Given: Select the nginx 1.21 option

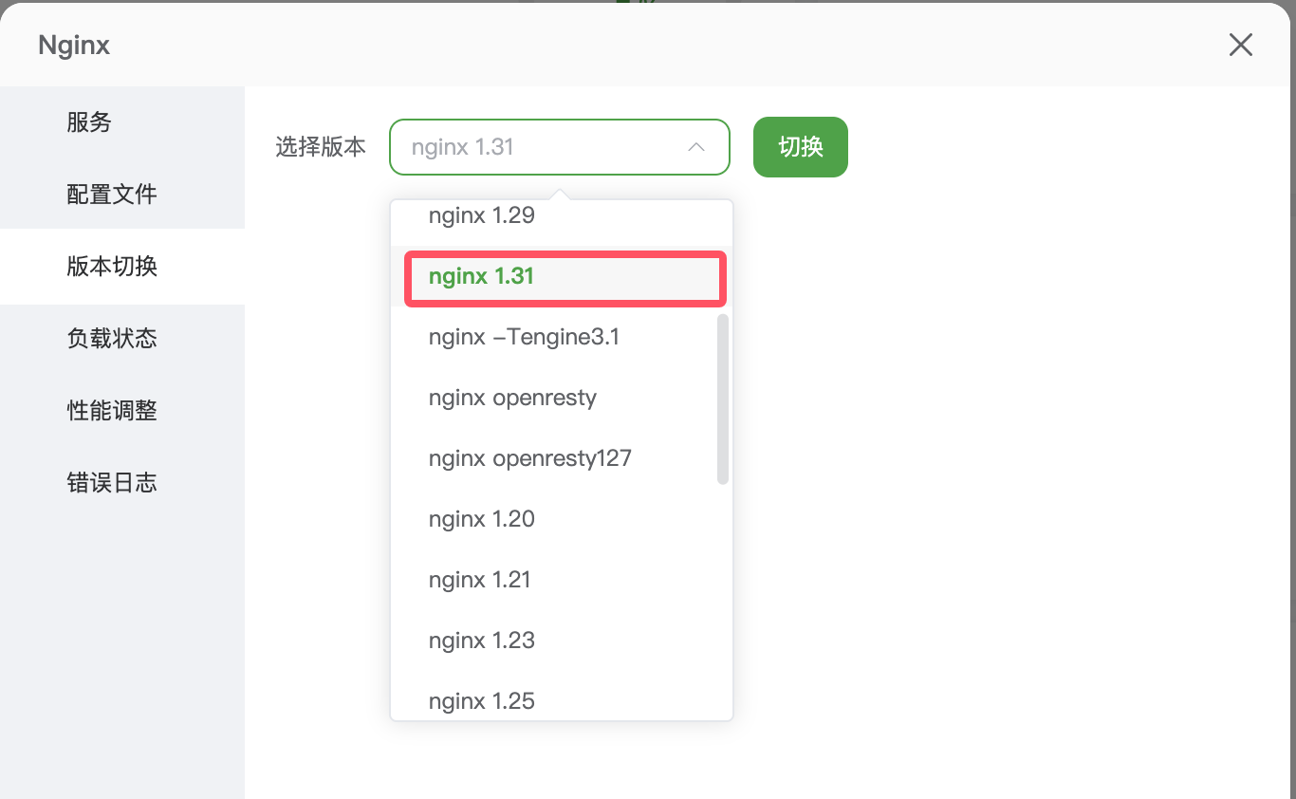Looking at the screenshot, I should click(562, 580).
